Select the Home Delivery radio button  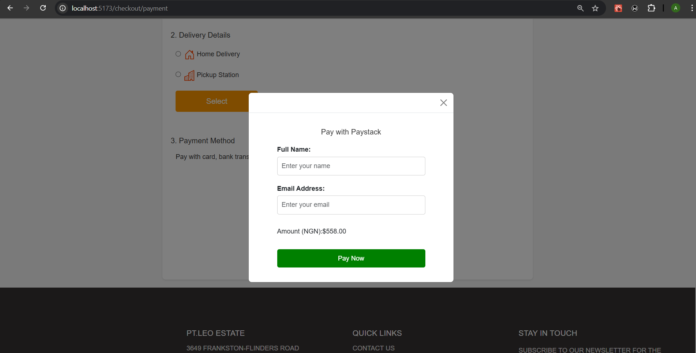pyautogui.click(x=178, y=54)
